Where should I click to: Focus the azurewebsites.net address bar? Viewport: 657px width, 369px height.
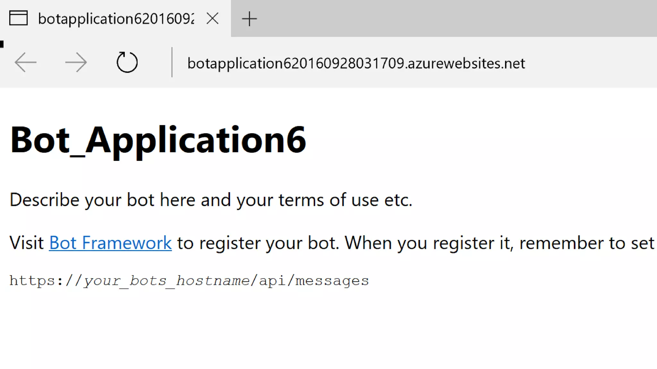point(356,63)
